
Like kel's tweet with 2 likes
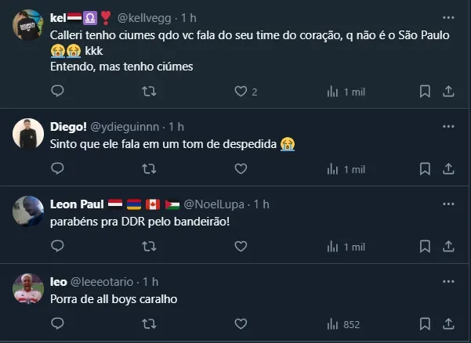[241, 92]
